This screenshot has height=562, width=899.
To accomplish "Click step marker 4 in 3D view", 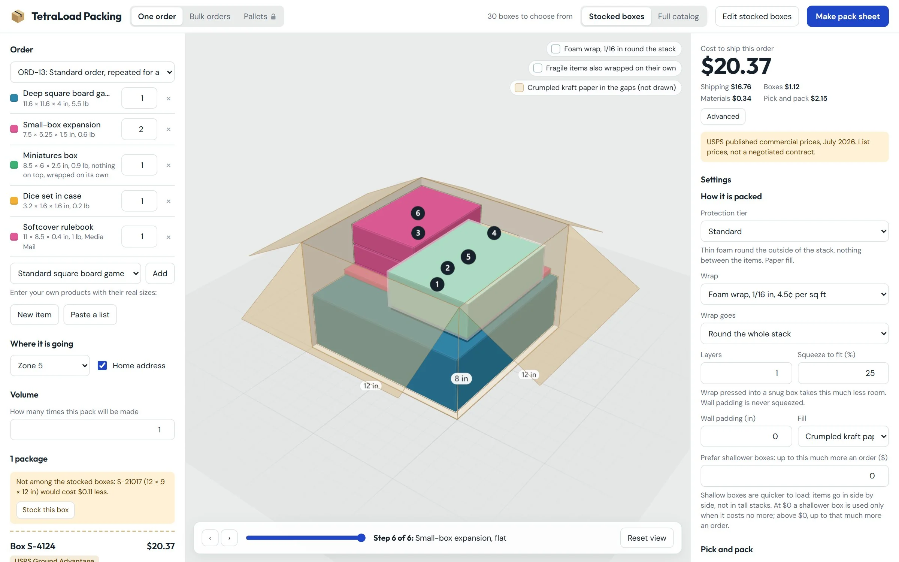I will [x=494, y=233].
